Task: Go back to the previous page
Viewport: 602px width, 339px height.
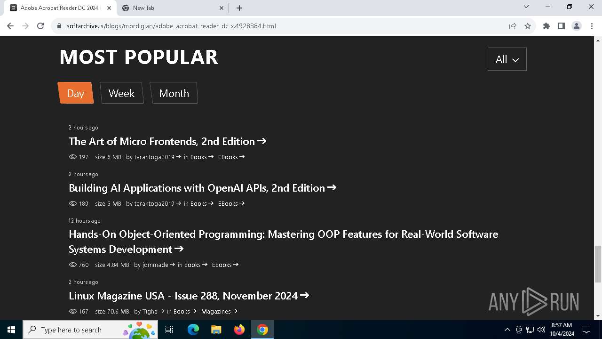Action: tap(10, 26)
